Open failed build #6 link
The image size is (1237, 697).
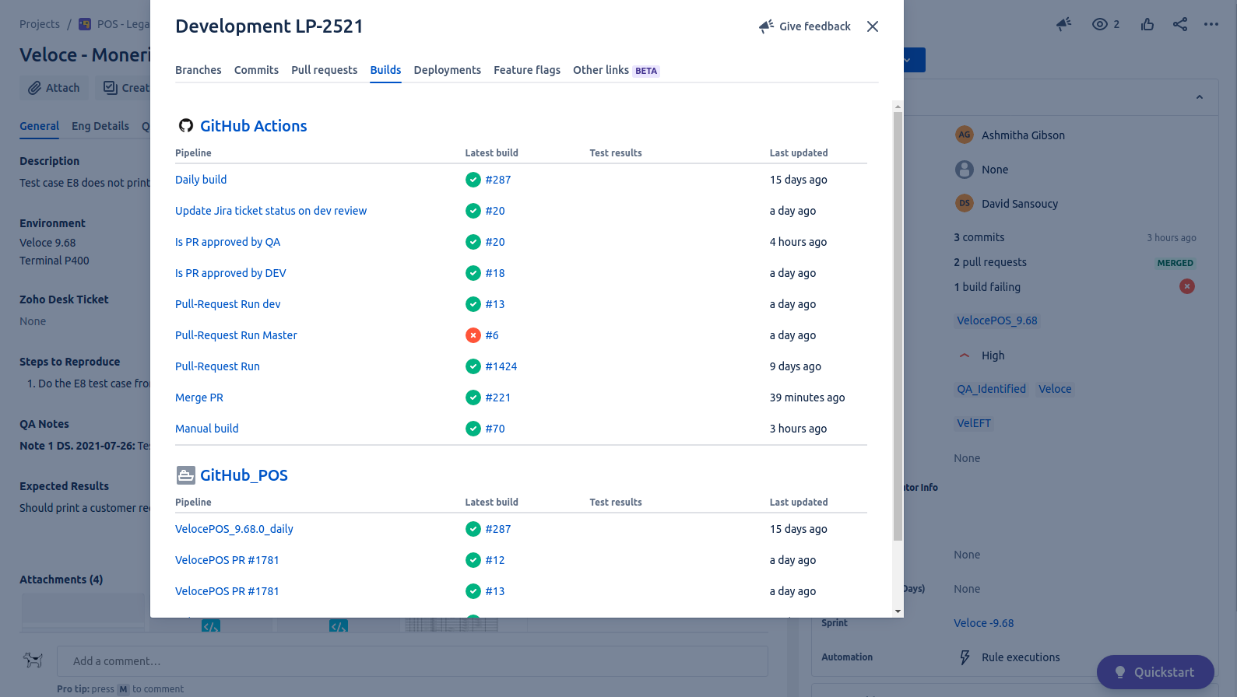pyautogui.click(x=492, y=335)
